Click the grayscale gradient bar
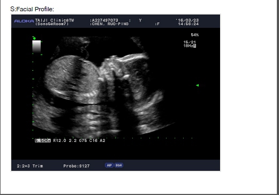 coord(36,46)
